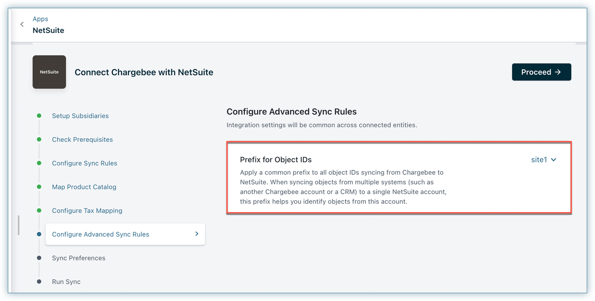Click gray dot beside Sync Preferences
This screenshot has width=595, height=301.
[39, 258]
